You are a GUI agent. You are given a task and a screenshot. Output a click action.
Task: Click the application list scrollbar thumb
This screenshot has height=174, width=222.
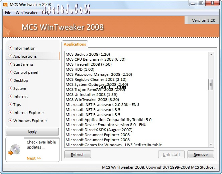(211, 84)
